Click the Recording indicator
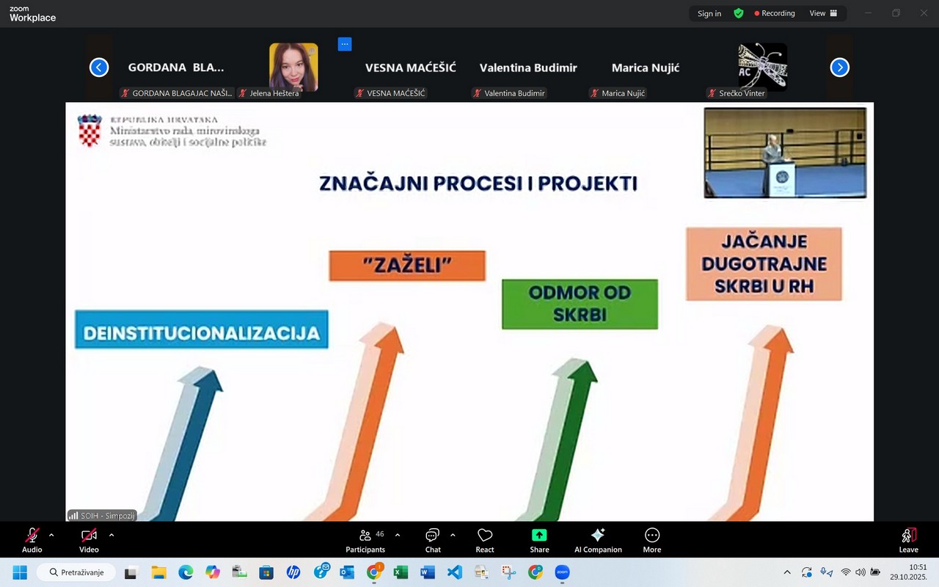Viewport: 939px width, 587px height. tap(775, 13)
